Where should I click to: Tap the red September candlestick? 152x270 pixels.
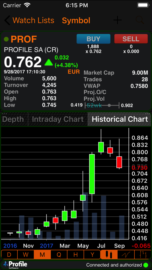pyautogui.click(x=119, y=162)
